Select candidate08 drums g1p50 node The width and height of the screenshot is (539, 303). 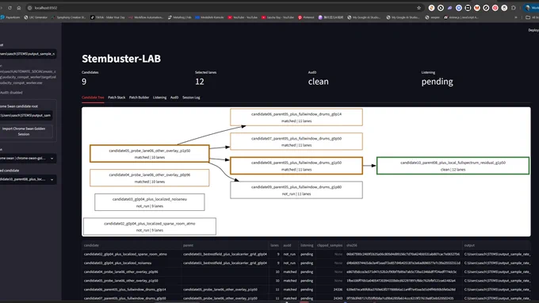(x=296, y=166)
